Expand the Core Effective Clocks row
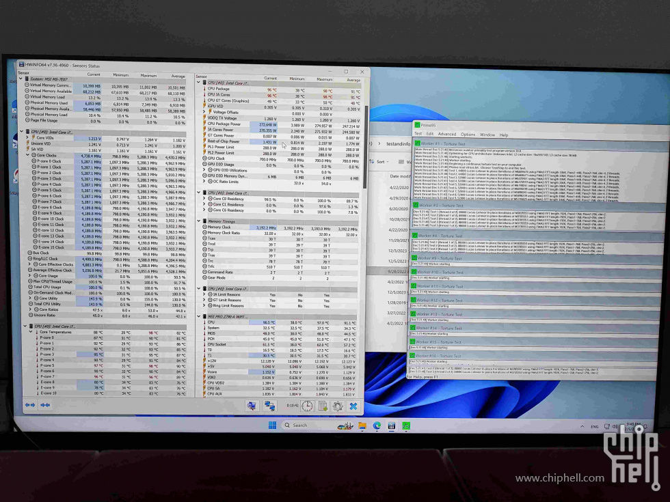This screenshot has height=502, width=670. tap(29, 264)
